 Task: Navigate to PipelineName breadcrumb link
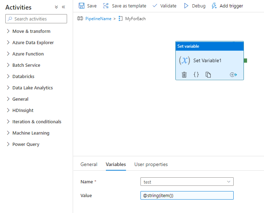98,18
